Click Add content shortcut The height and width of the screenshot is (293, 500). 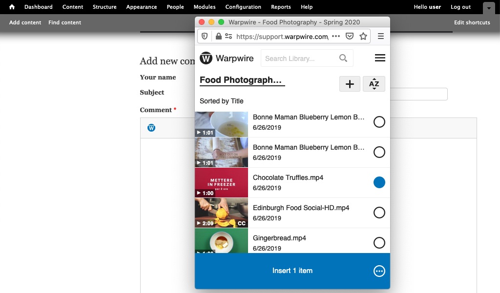click(x=25, y=22)
